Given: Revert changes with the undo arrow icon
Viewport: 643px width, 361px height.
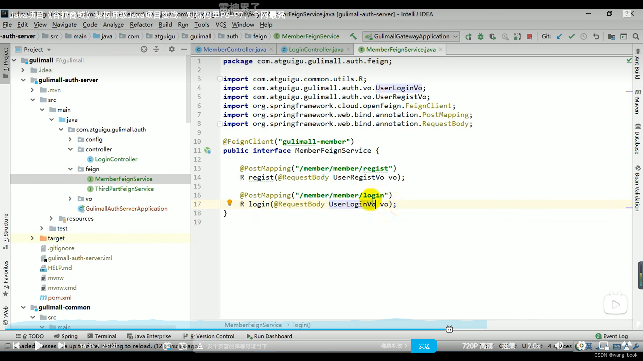Looking at the screenshot, I should pos(596,36).
